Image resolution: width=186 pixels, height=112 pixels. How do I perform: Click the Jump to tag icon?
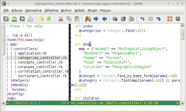tap(159, 19)
